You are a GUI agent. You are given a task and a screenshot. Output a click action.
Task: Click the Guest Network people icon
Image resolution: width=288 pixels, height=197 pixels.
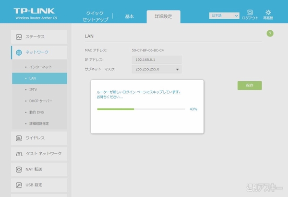click(x=19, y=154)
